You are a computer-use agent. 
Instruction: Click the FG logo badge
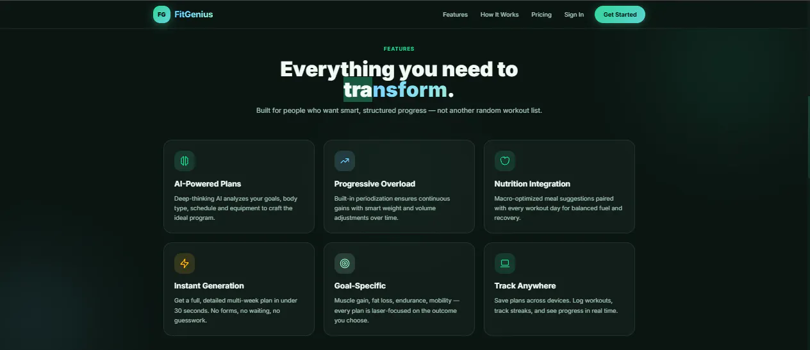pyautogui.click(x=161, y=14)
